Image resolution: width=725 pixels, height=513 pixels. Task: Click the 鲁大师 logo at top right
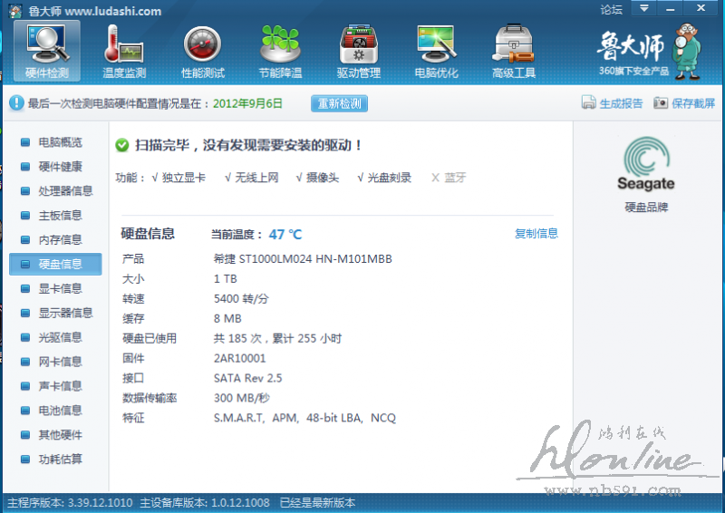tap(645, 50)
